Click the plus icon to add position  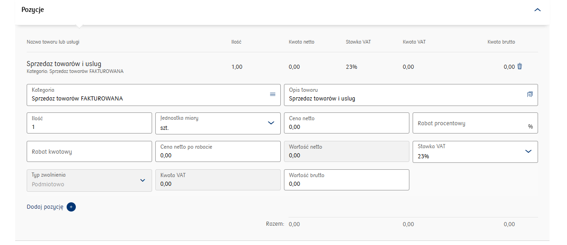coord(71,207)
